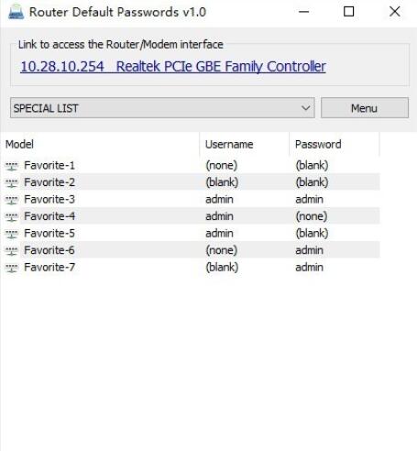
Task: Click the chevron arrow of the SPECIAL LIST combo box
Action: coord(305,108)
